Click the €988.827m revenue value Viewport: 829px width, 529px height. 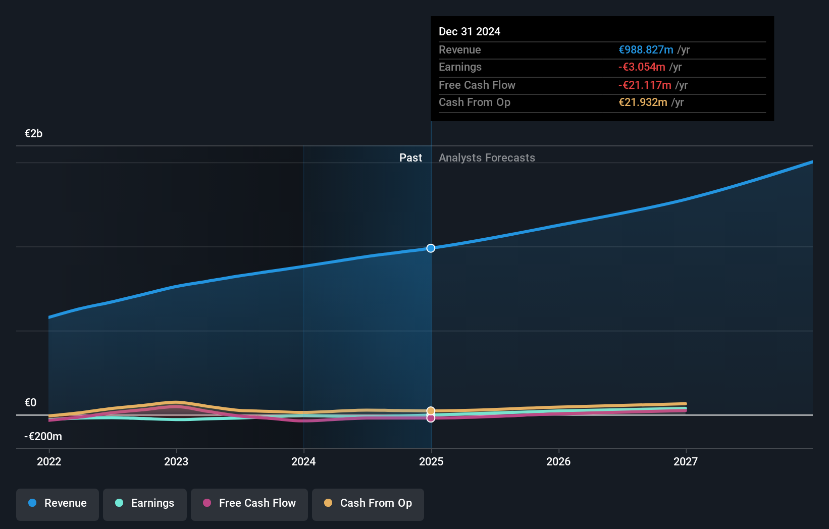point(646,50)
